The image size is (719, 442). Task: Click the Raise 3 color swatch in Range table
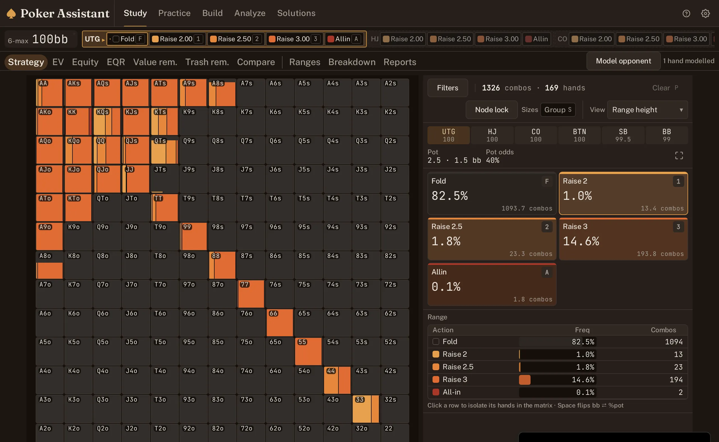pos(436,379)
